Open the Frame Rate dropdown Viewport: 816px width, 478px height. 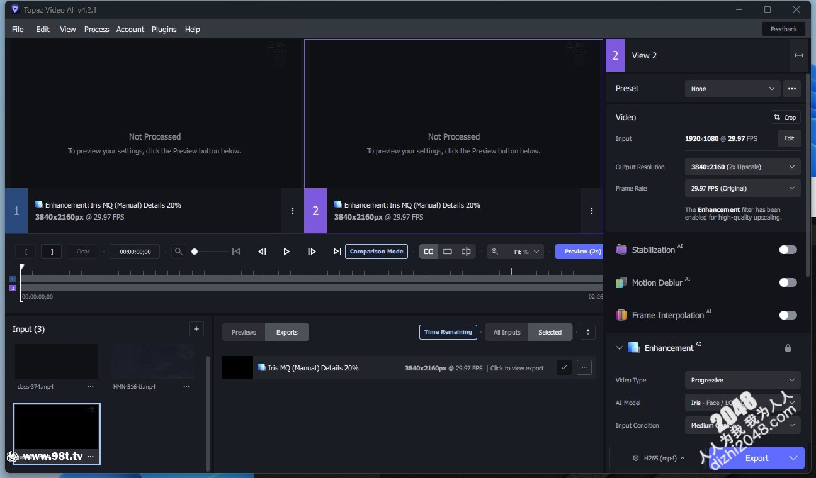743,188
